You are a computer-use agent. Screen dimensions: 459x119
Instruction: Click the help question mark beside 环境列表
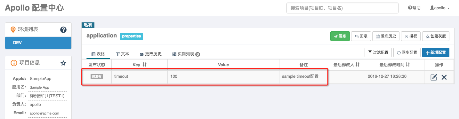point(63,30)
